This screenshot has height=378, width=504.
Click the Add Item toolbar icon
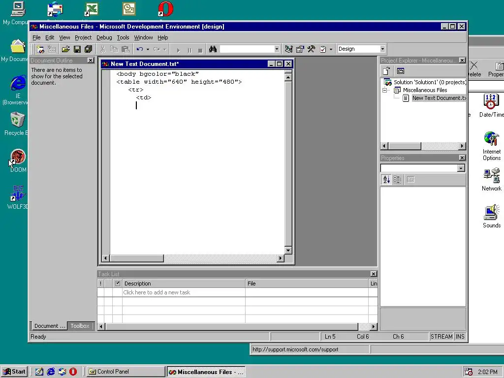click(51, 49)
